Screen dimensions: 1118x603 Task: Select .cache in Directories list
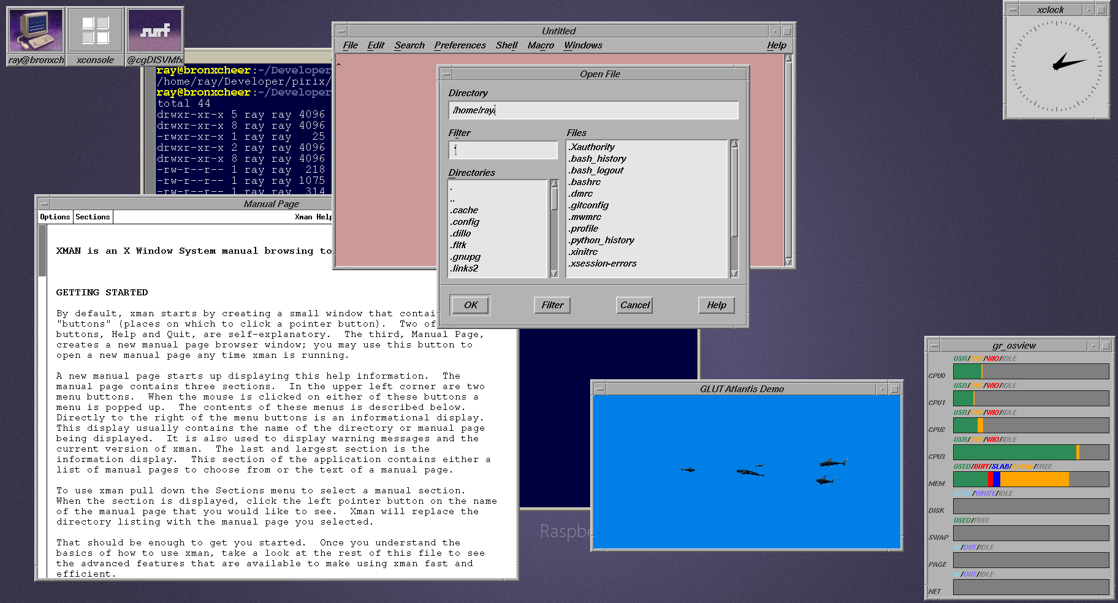point(498,210)
